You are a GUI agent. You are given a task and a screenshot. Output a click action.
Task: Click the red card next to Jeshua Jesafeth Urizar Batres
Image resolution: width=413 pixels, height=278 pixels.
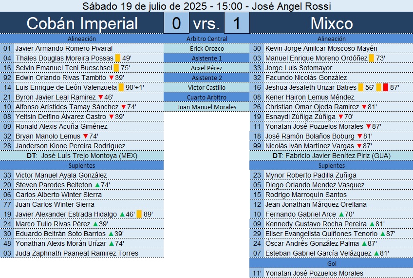coord(385,87)
